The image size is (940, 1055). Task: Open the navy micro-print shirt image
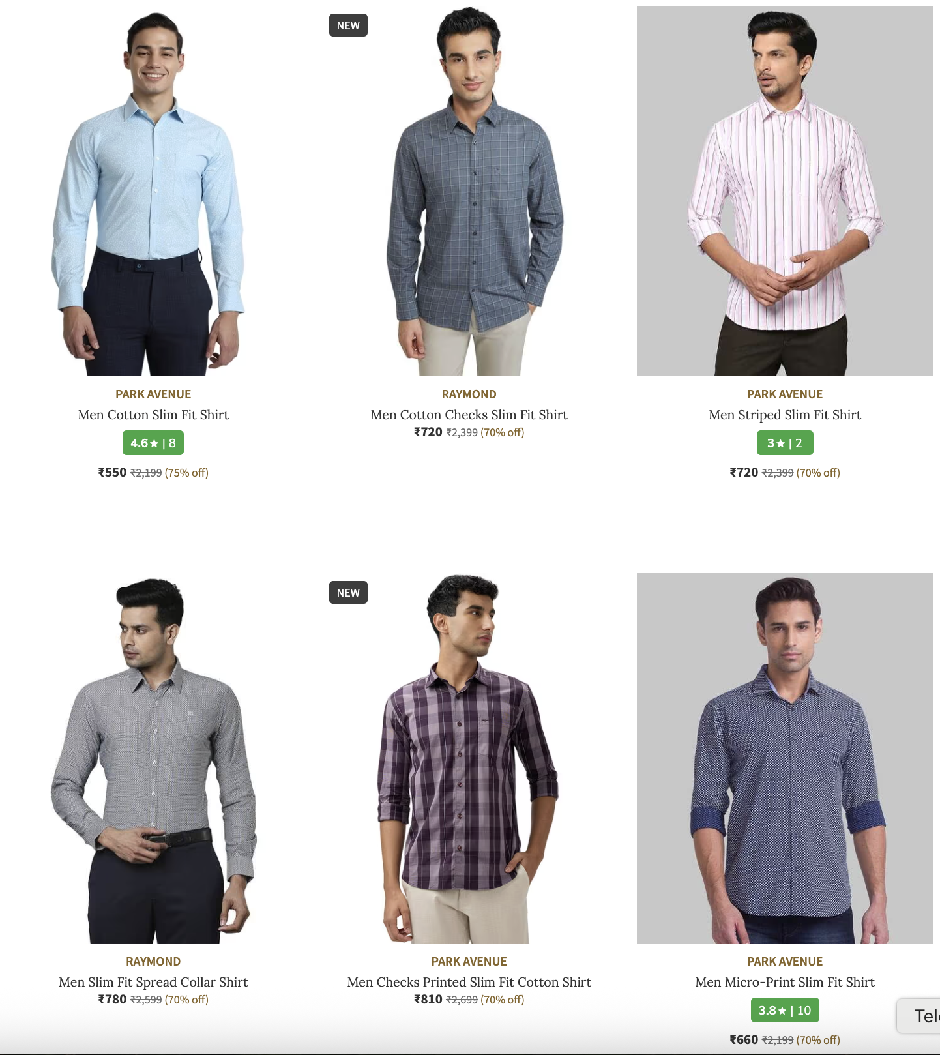[785, 758]
